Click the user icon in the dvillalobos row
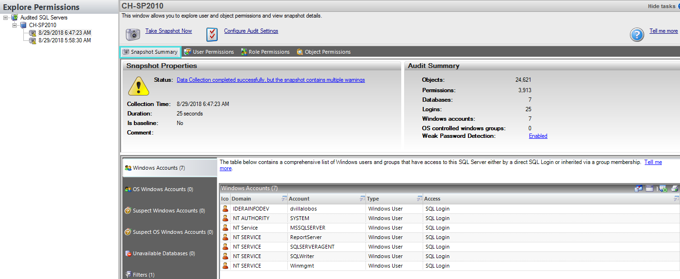Image resolution: width=680 pixels, height=279 pixels. click(225, 209)
